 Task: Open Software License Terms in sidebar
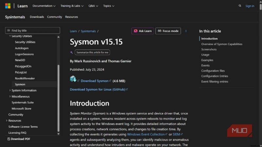[23, 127]
